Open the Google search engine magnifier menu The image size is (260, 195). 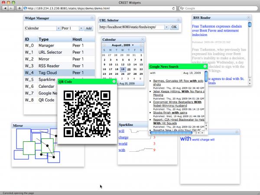pyautogui.click(x=182, y=8)
